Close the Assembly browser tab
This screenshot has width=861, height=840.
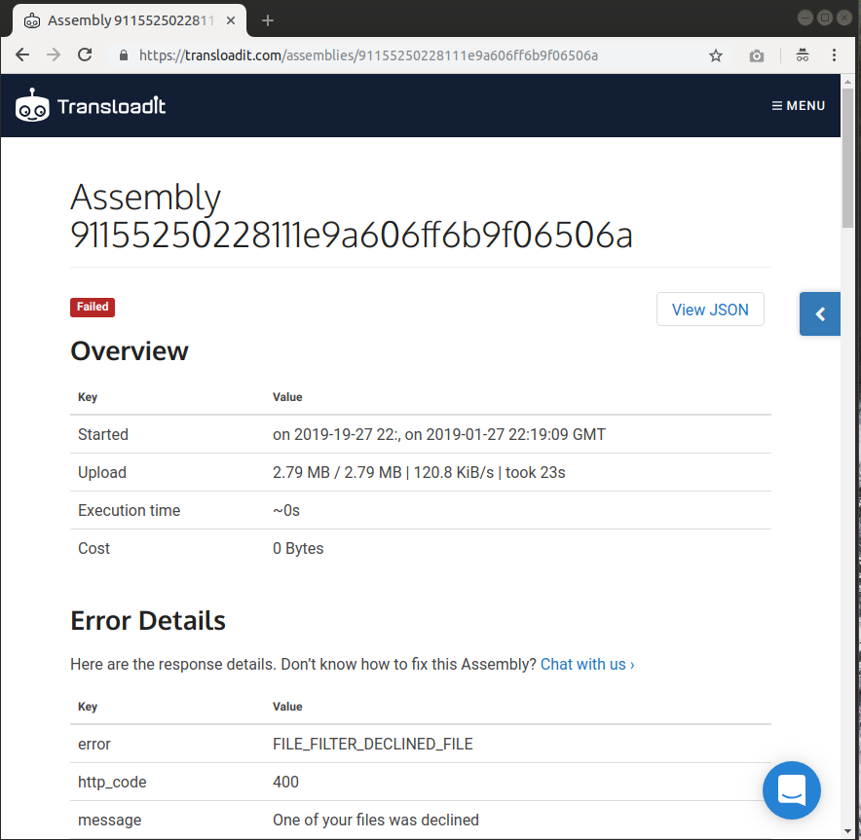tap(231, 20)
